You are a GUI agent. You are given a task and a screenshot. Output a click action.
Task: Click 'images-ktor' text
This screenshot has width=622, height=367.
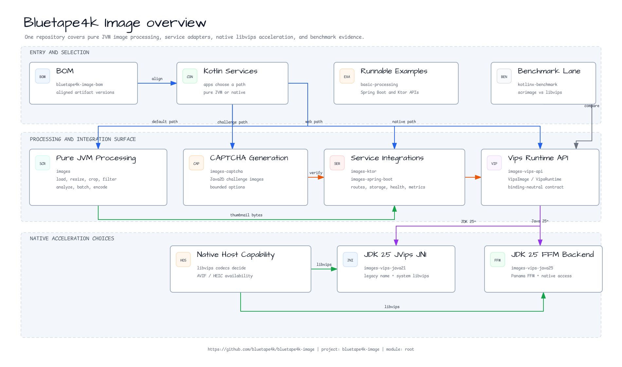tap(363, 171)
